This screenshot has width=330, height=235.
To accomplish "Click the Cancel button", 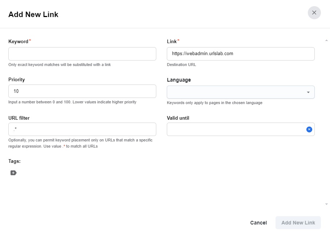I will pyautogui.click(x=258, y=223).
